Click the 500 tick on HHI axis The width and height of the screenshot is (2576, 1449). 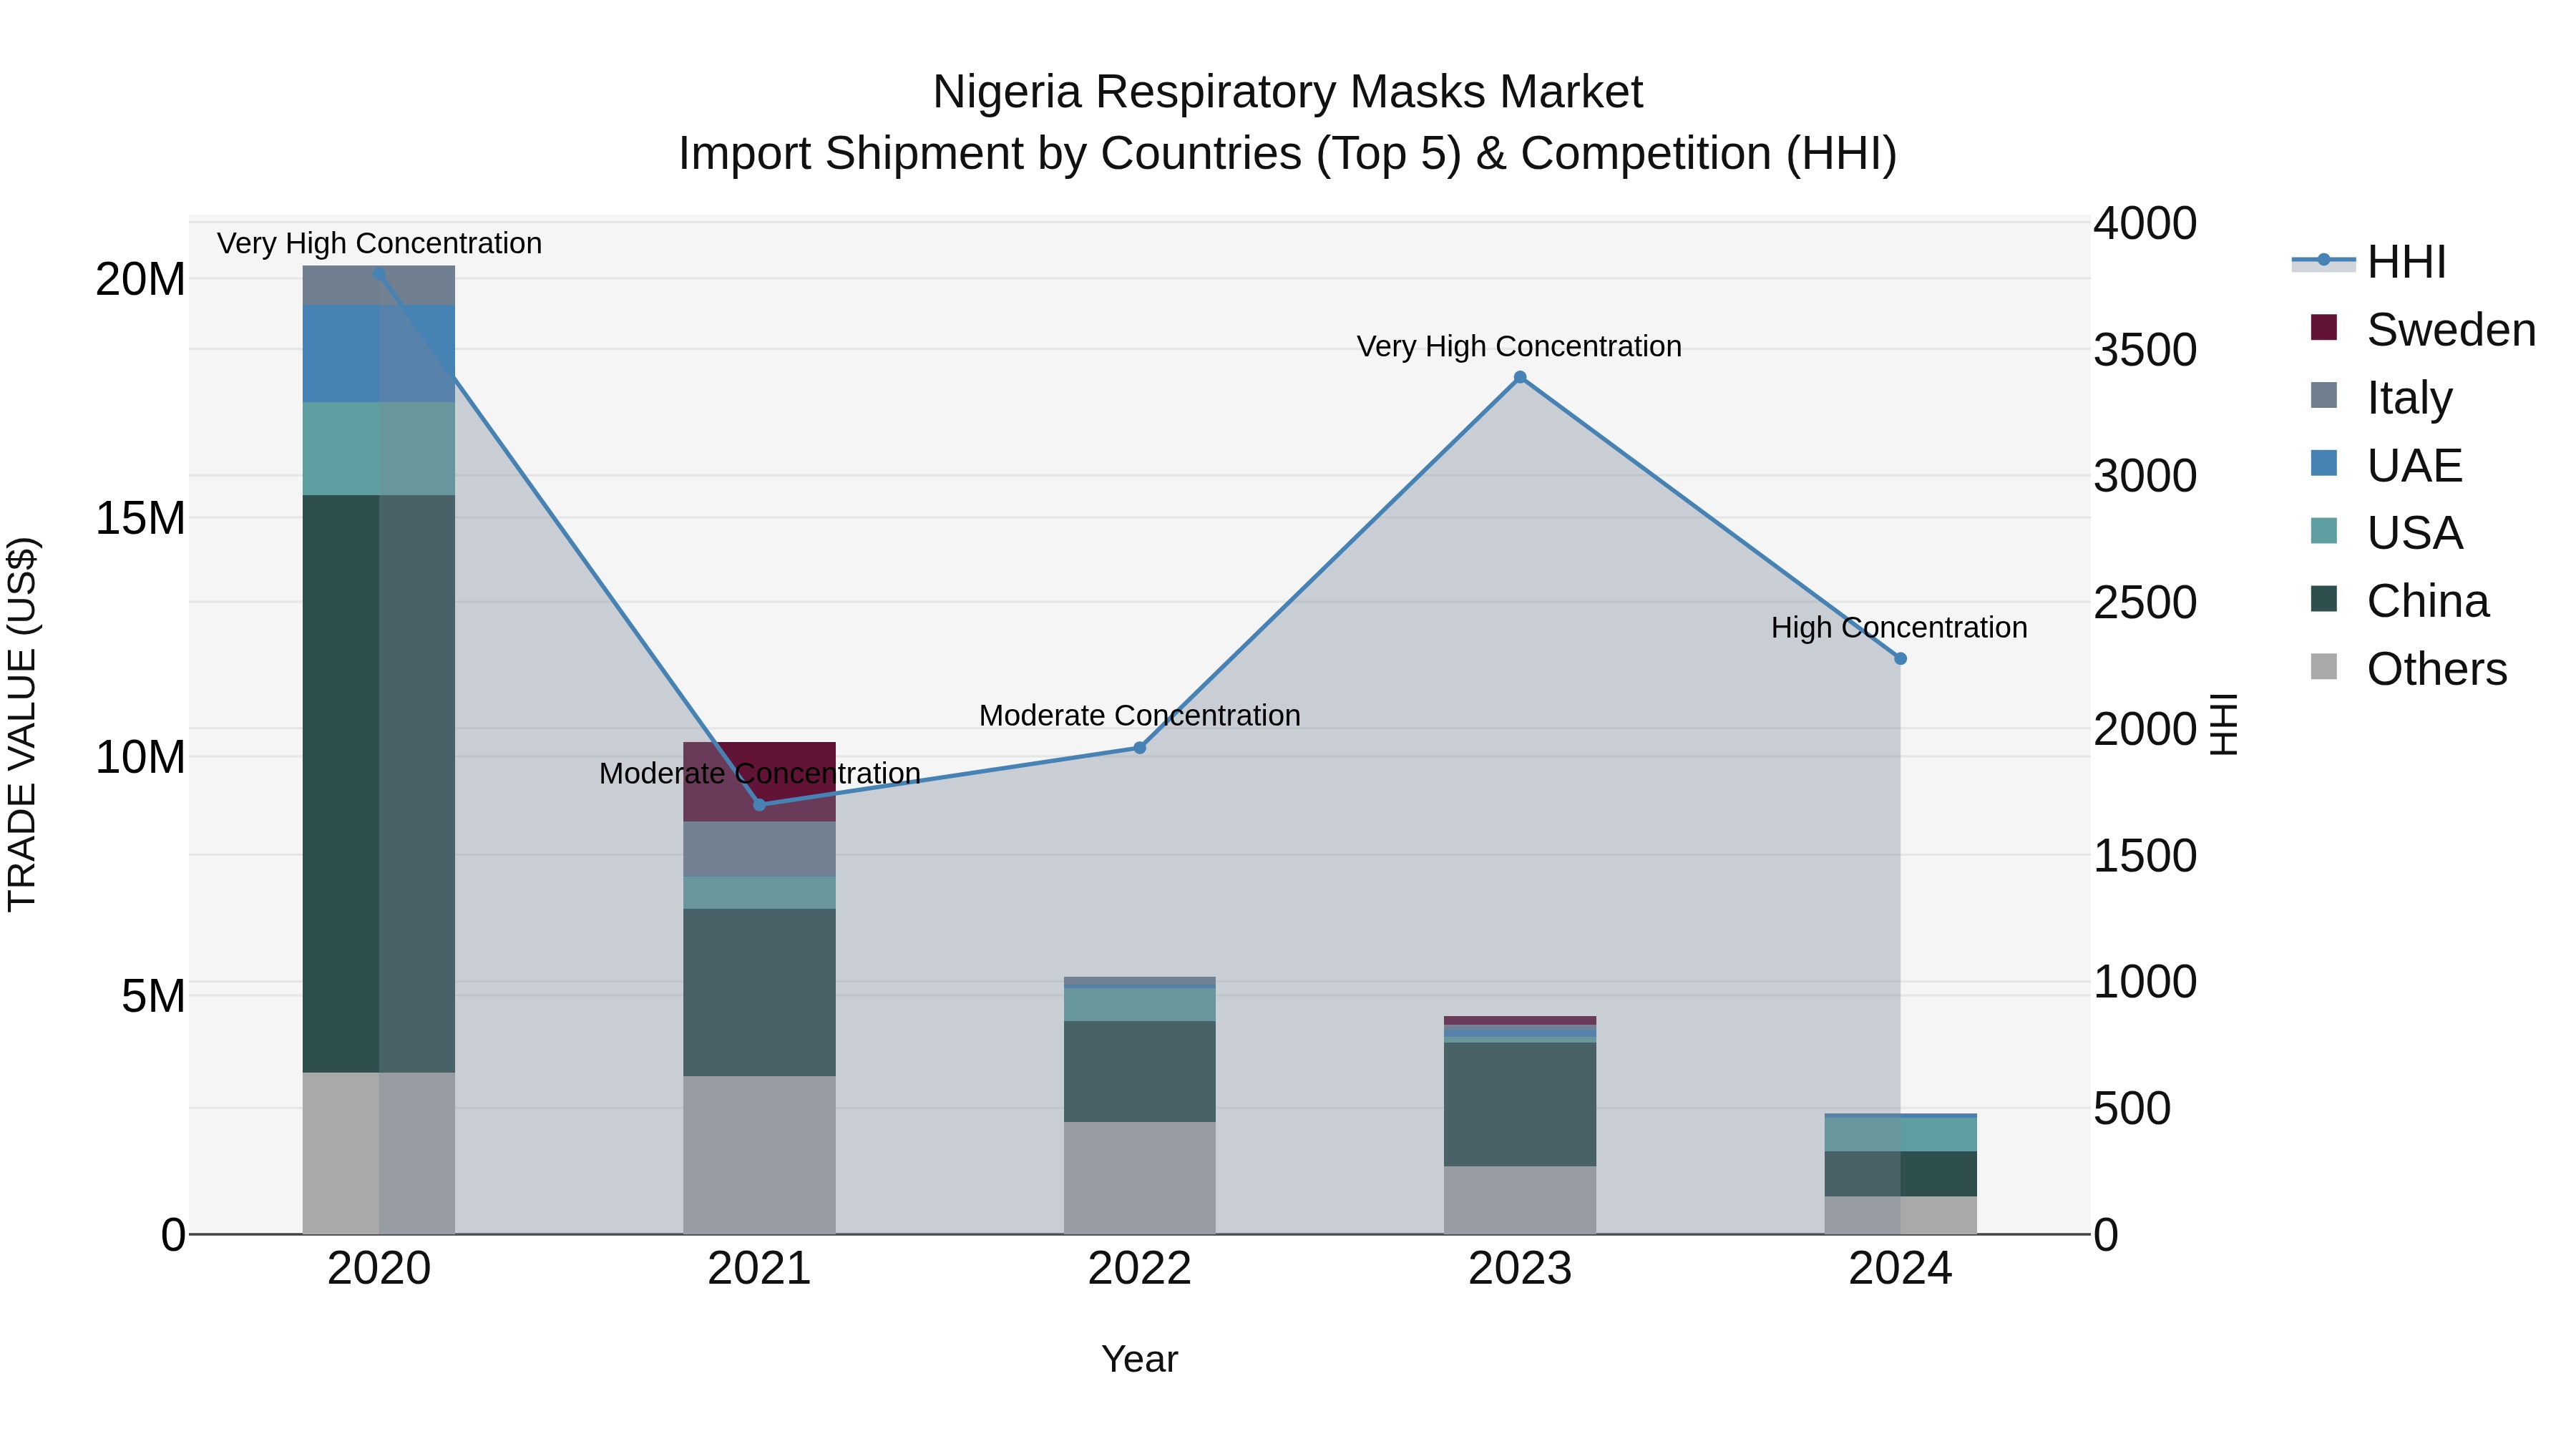tap(2132, 1108)
